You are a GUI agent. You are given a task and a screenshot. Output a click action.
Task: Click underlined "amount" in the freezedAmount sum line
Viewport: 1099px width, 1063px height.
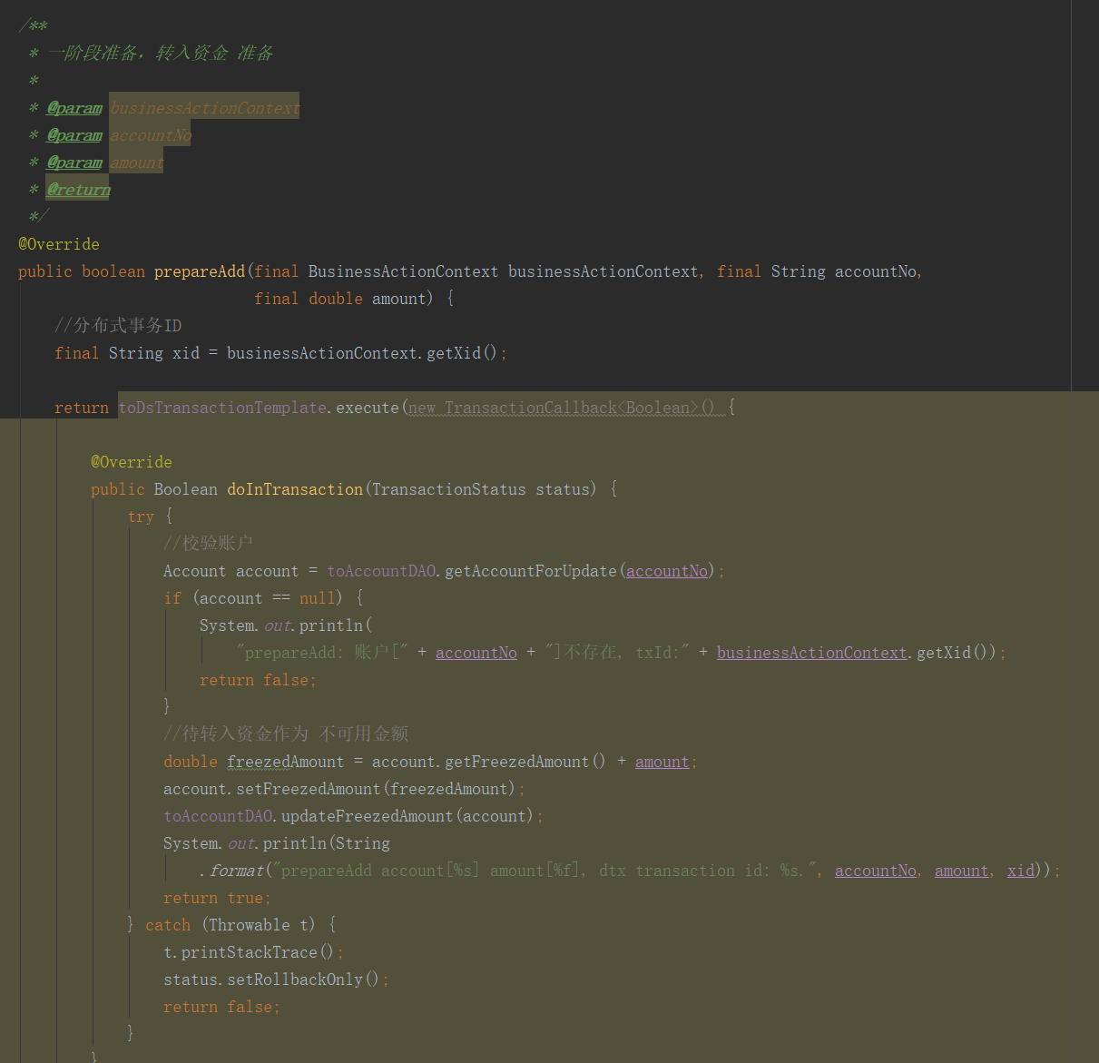pyautogui.click(x=662, y=762)
